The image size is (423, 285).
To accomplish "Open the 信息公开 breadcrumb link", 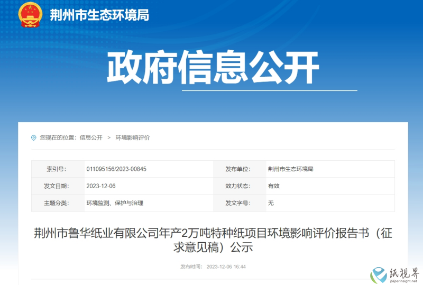I will click(91, 137).
